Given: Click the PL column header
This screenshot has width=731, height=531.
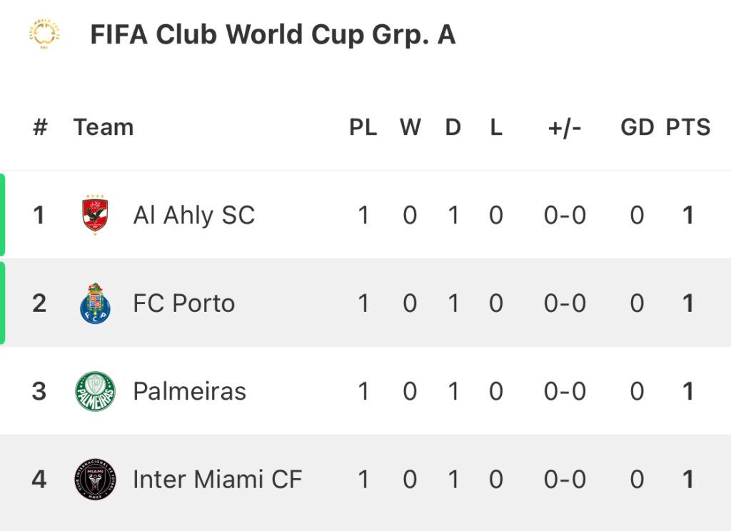Looking at the screenshot, I should (x=363, y=127).
